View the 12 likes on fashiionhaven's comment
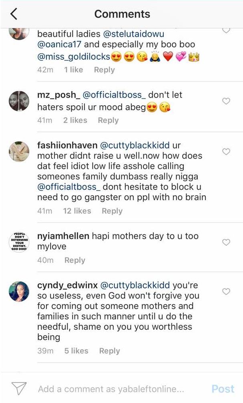Viewport: 243px width, 403px height. click(x=77, y=211)
